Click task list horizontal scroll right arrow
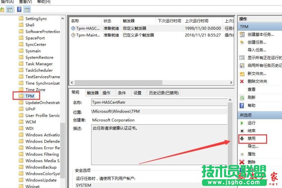282x188 pixels. tap(231, 83)
